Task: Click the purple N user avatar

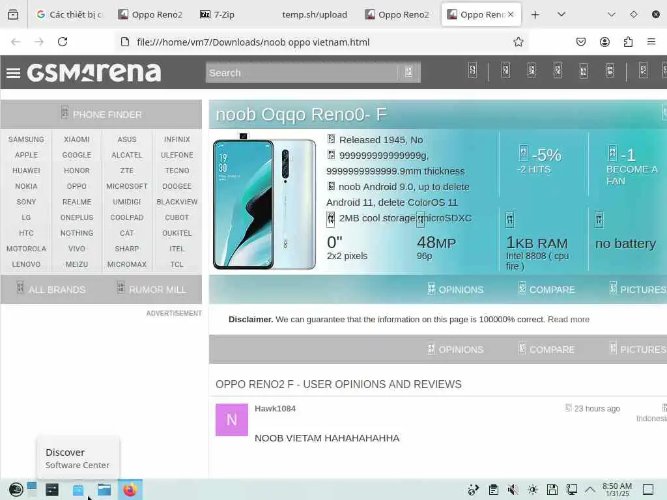Action: 232,420
